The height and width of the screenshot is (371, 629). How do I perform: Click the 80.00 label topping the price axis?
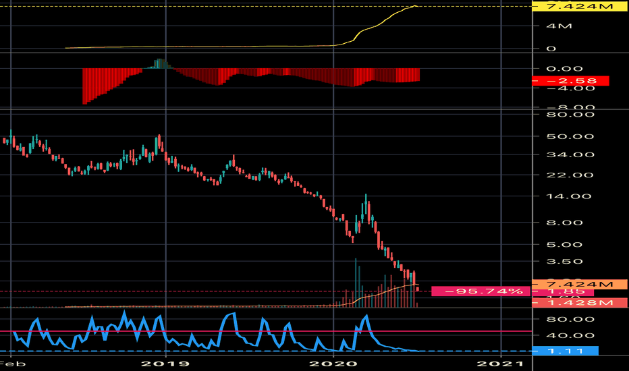[570, 115]
